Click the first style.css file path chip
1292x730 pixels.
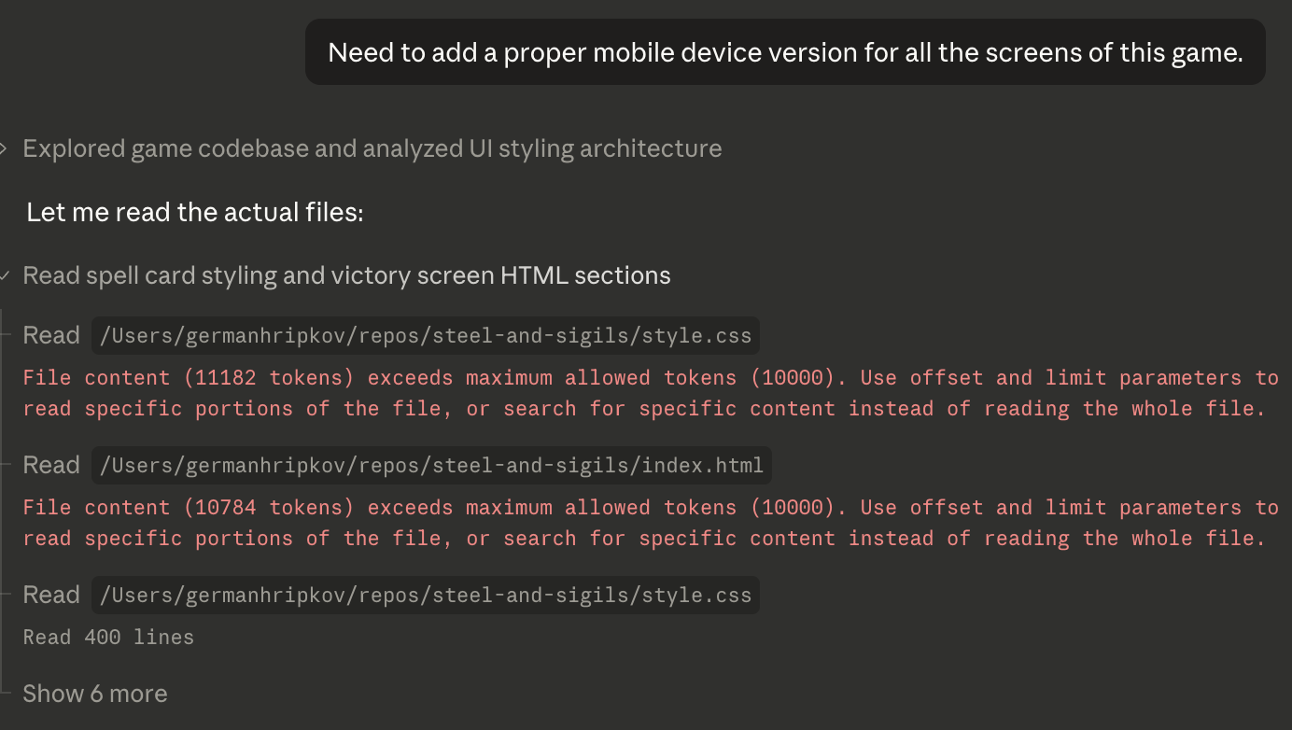point(425,335)
